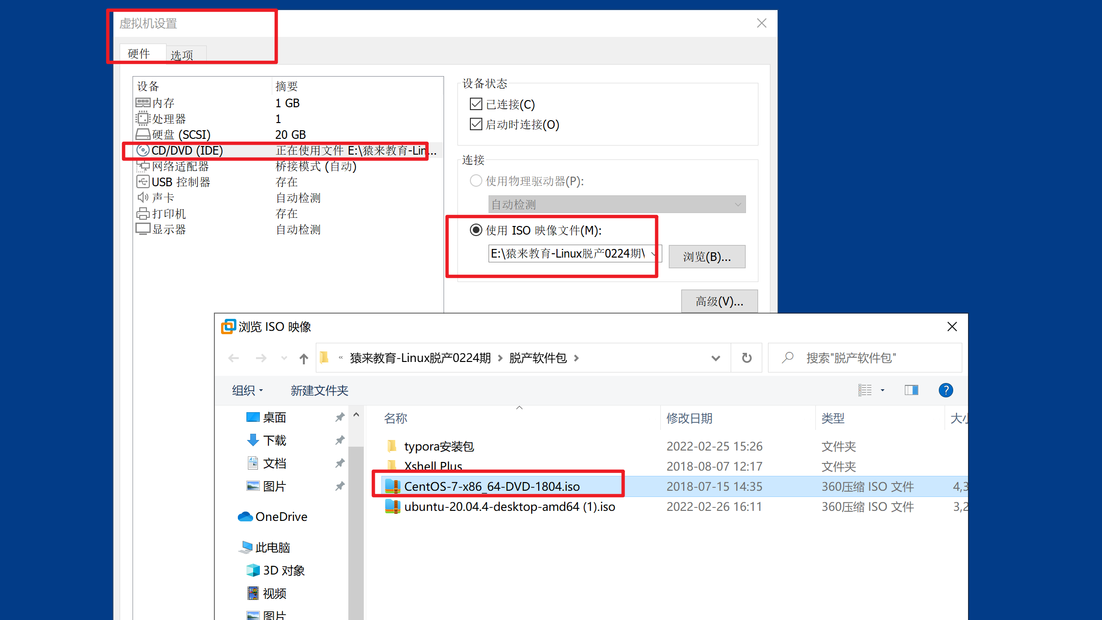The width and height of the screenshot is (1102, 620).
Task: Sort by 修改日期 column header
Action: coord(690,418)
